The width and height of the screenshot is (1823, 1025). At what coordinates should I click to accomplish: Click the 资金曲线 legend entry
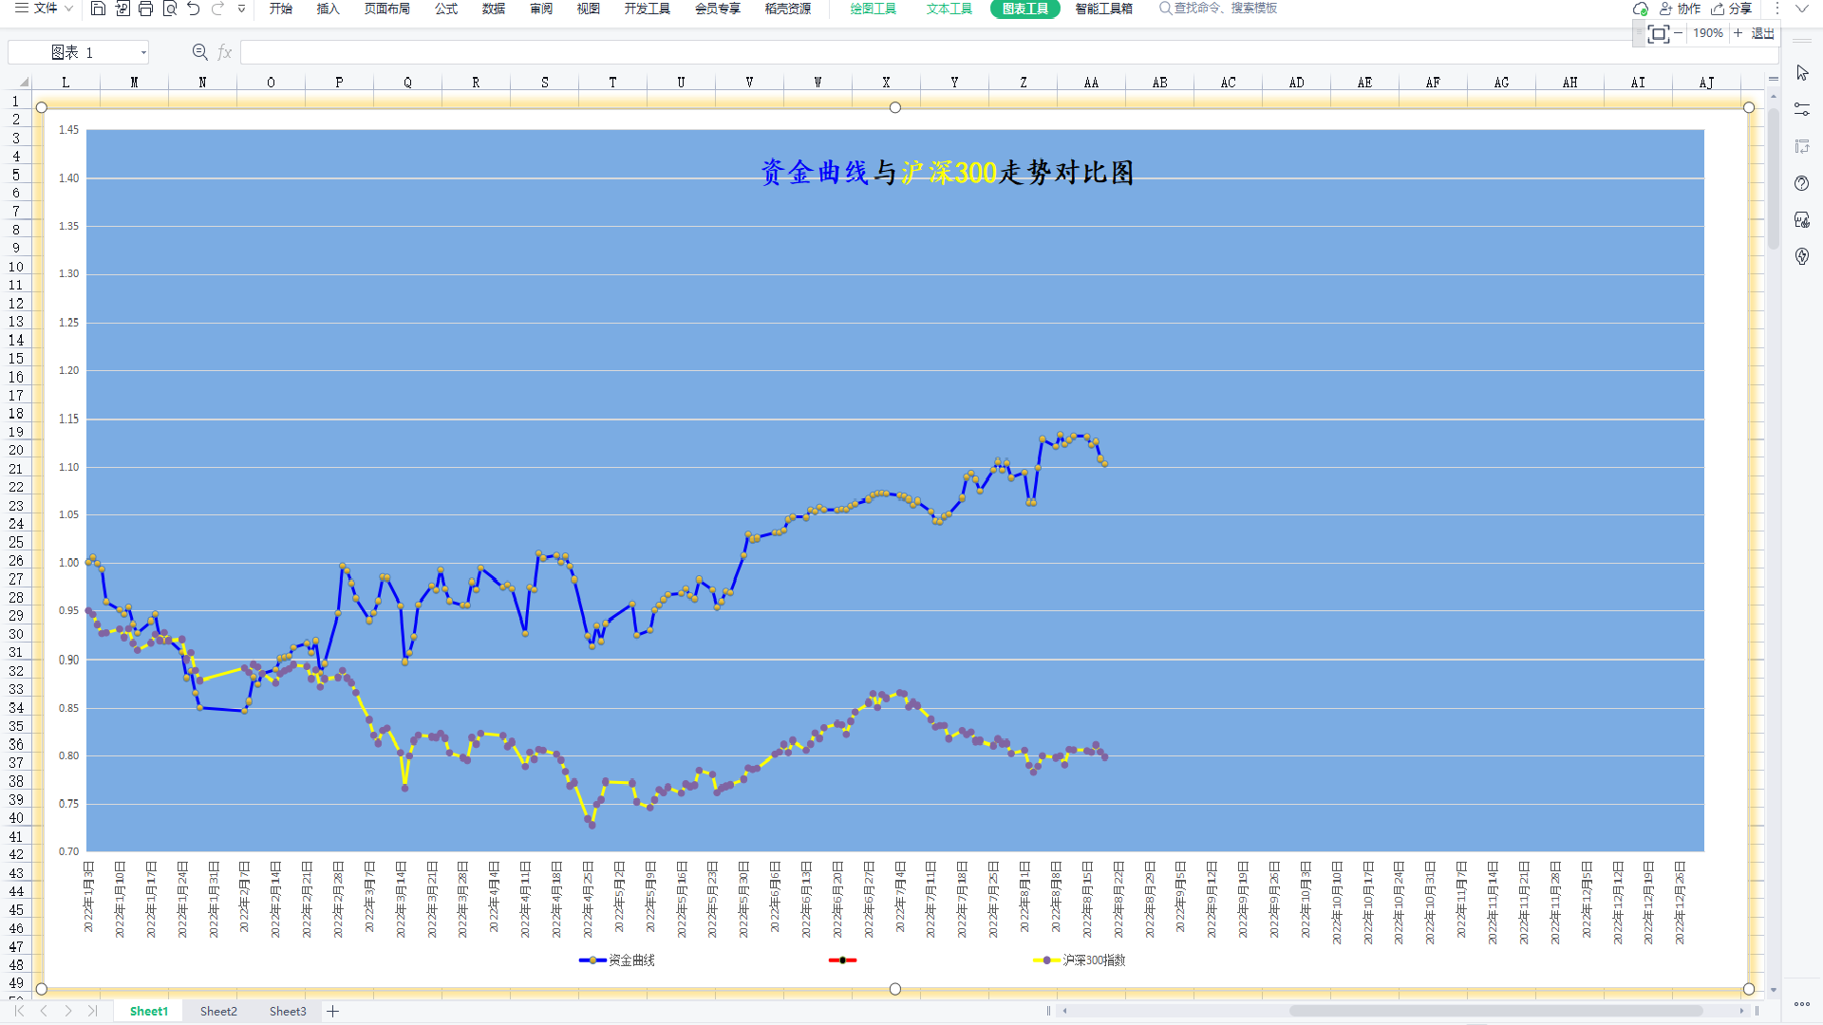pyautogui.click(x=617, y=960)
